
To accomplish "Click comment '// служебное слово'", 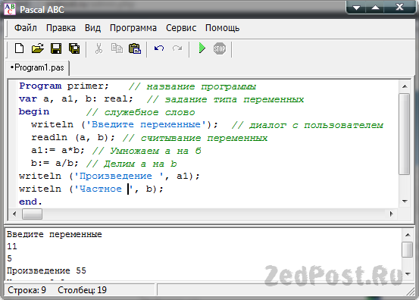I will [x=141, y=112].
